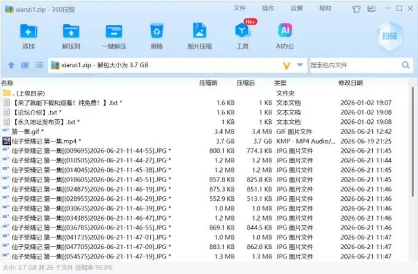
Task: Click the orange V icon in address bar
Action: [x=287, y=66]
